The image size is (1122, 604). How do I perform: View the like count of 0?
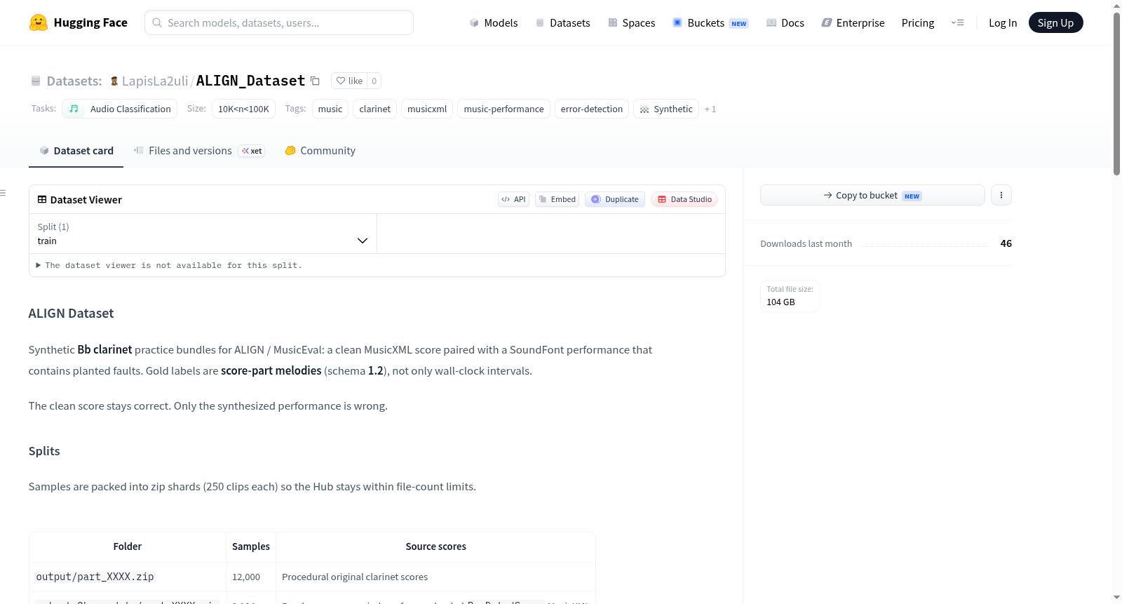pyautogui.click(x=374, y=81)
